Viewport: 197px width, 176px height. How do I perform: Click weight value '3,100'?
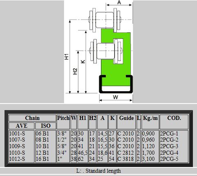click(x=149, y=159)
